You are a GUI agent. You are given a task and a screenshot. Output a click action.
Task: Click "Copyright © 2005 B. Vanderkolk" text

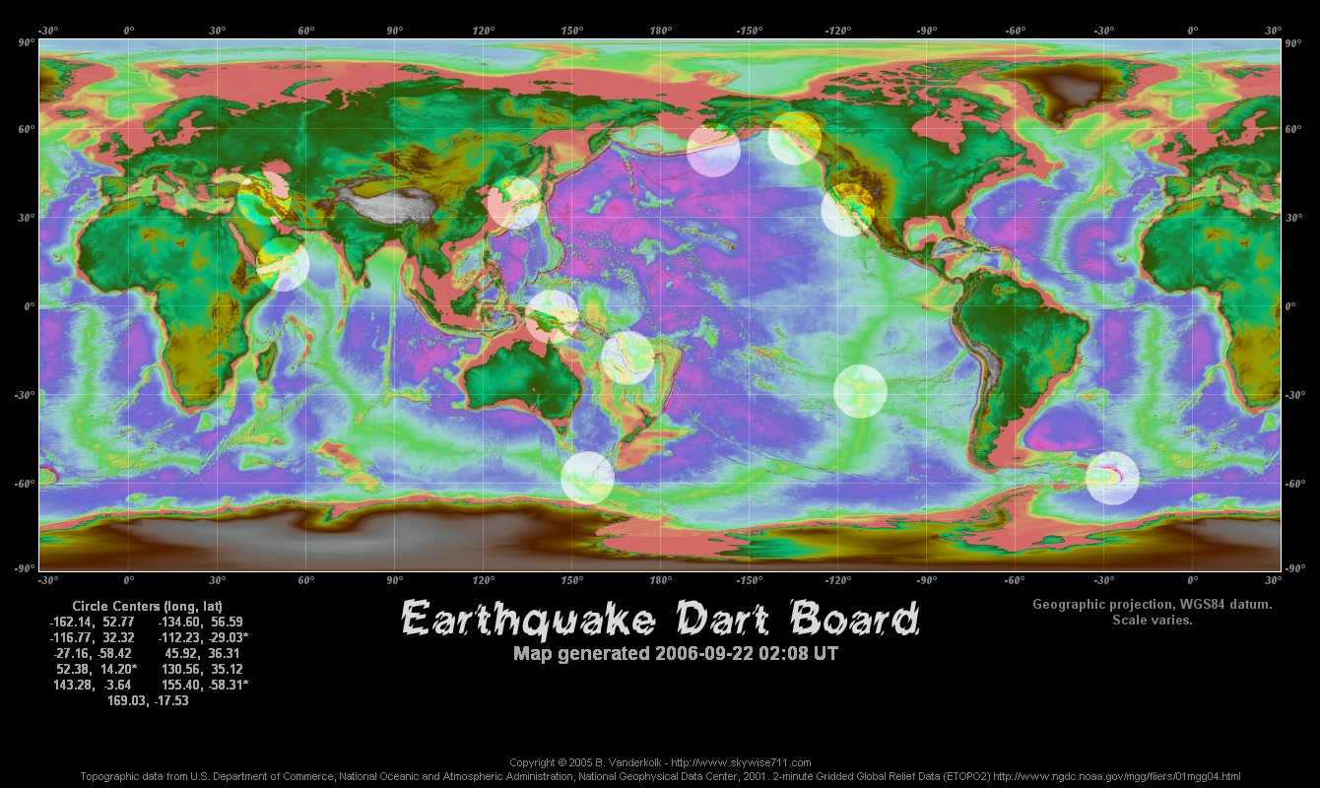585,763
